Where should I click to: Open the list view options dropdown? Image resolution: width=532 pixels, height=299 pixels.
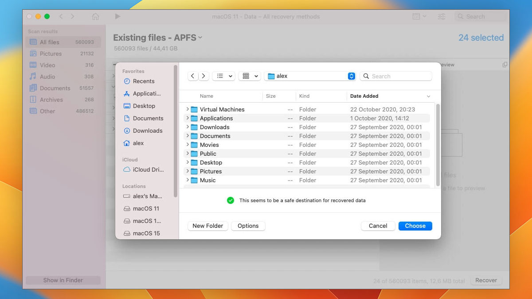pos(223,76)
